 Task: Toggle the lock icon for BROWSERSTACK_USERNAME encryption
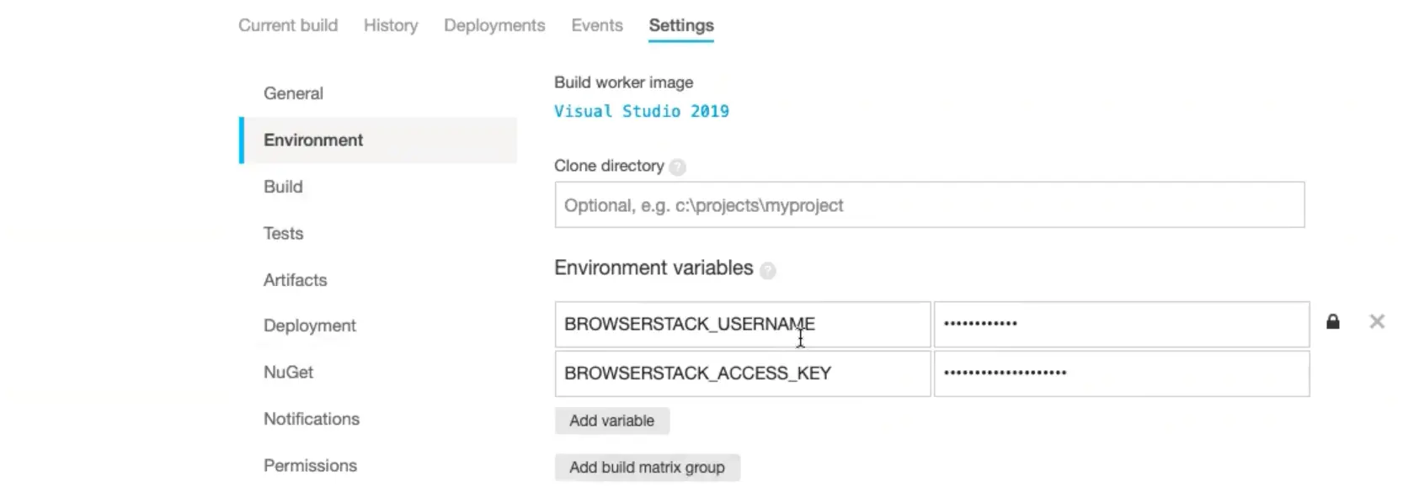(1332, 322)
